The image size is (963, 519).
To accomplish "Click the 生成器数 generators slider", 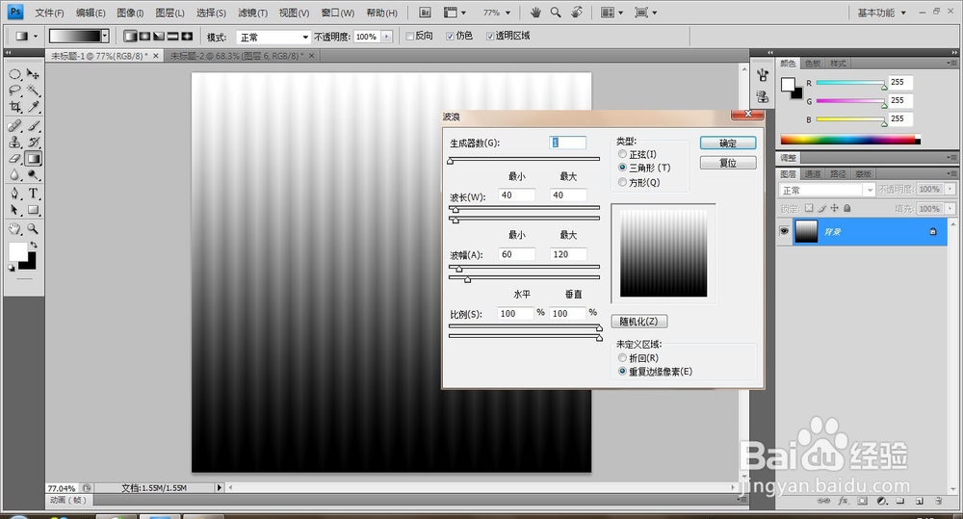I will pos(524,160).
